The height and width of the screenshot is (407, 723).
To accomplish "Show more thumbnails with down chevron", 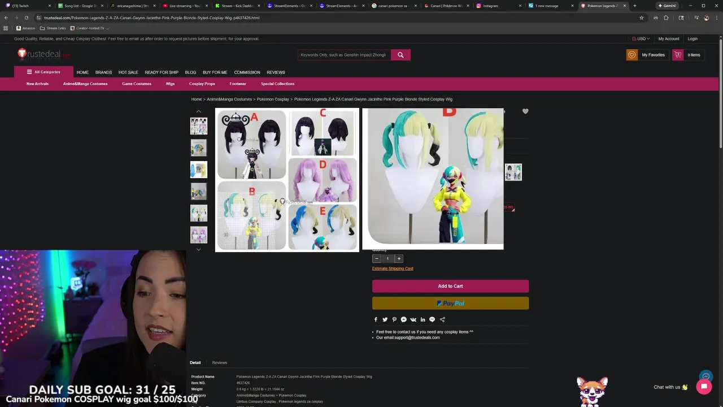I will coord(198,249).
